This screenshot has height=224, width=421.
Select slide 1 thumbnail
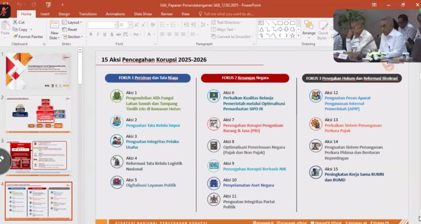pos(38,71)
